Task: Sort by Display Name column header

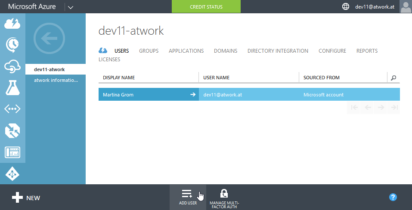Action: 119,78
